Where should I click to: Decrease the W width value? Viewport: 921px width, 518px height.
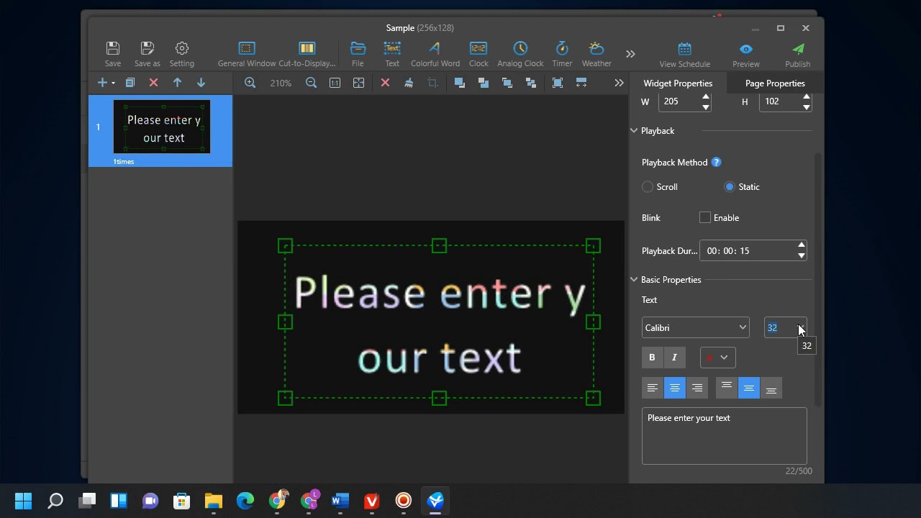706,106
